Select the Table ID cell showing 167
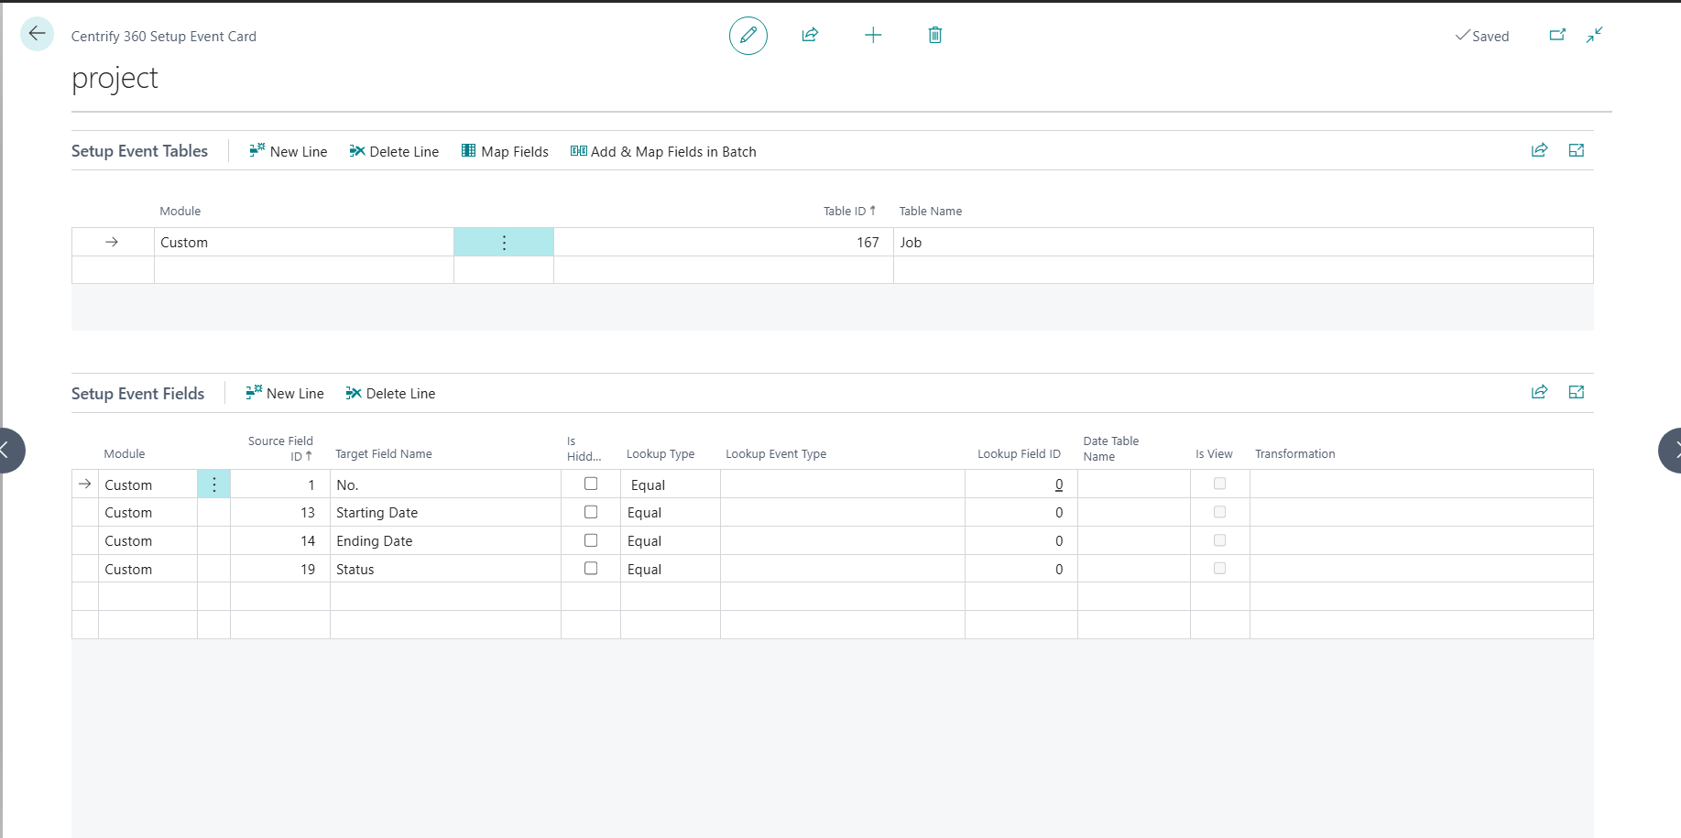 click(x=724, y=242)
